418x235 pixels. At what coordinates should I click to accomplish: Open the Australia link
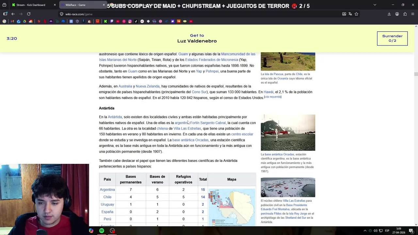125,86
